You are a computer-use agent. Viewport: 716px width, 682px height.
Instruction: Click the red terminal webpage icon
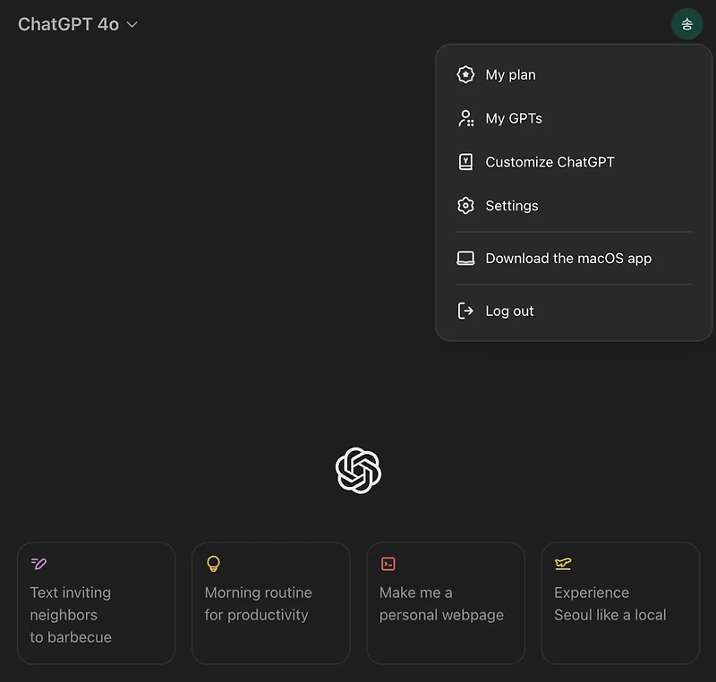pos(388,564)
